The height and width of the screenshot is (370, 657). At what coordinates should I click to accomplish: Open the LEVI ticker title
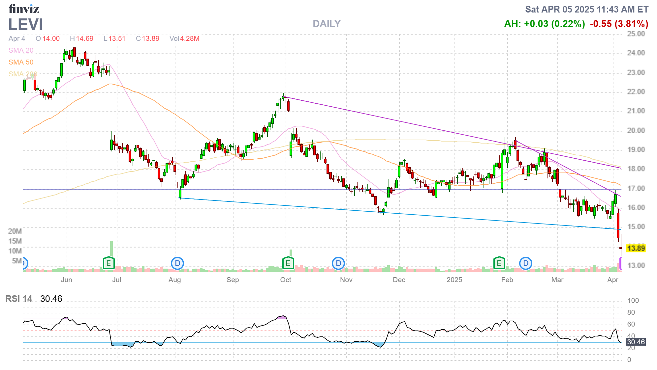pyautogui.click(x=25, y=24)
